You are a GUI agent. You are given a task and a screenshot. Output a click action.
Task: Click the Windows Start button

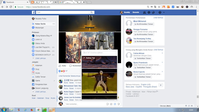4,110
